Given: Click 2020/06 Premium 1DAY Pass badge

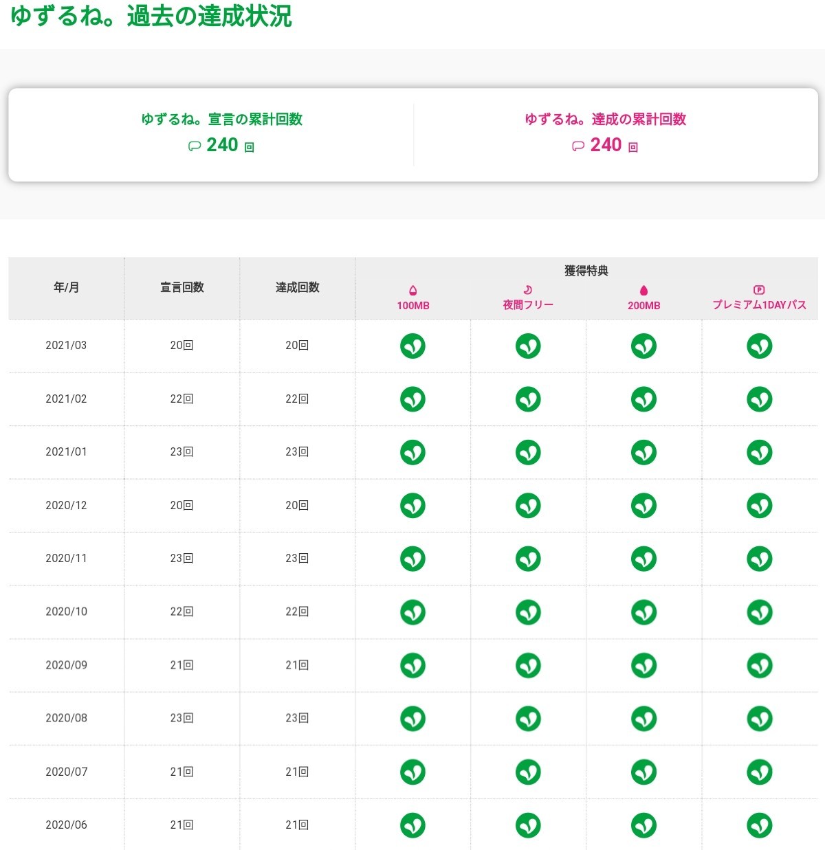Looking at the screenshot, I should [759, 825].
